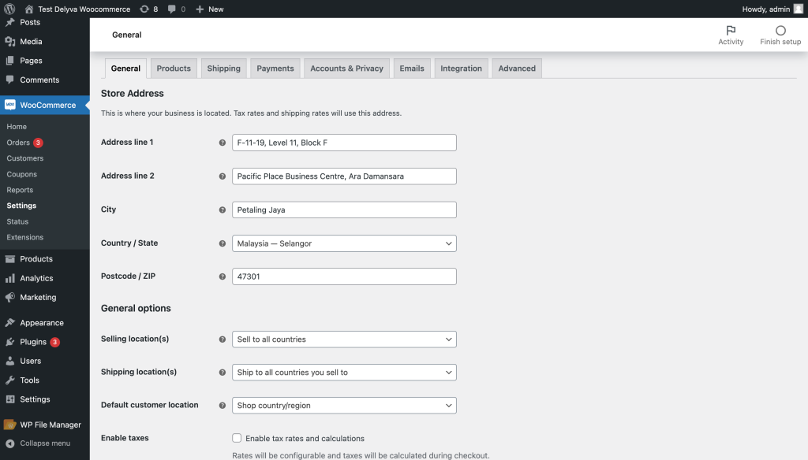This screenshot has height=460, width=808.
Task: Go to the Accounts & Privacy tab
Action: coord(347,69)
